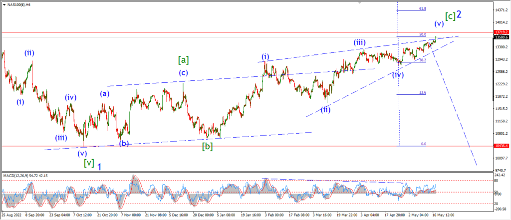511x220 pixels.
Task: Click the (iii) label at the late-September low
Action: 61,138
